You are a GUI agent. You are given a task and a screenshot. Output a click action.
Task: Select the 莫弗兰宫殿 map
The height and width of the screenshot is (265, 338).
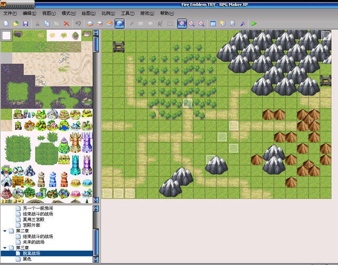[x=34, y=220]
